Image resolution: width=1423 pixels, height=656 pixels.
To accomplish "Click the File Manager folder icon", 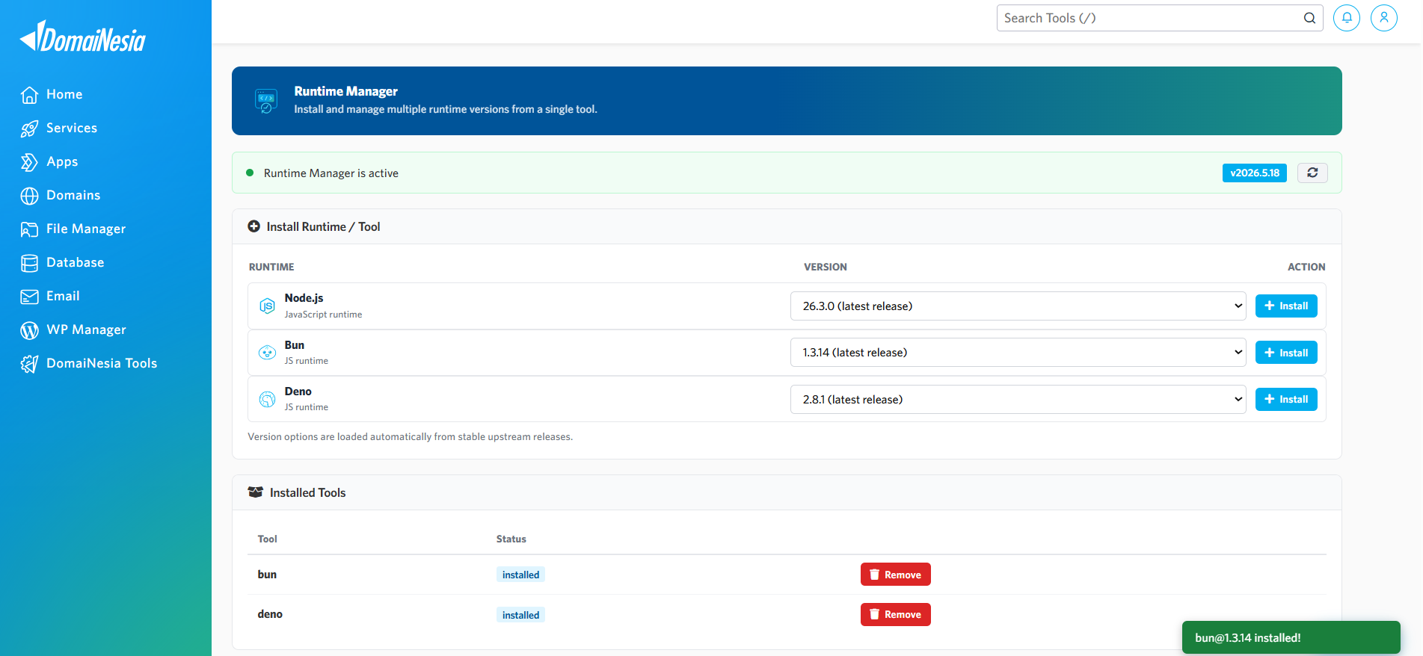I will (29, 229).
